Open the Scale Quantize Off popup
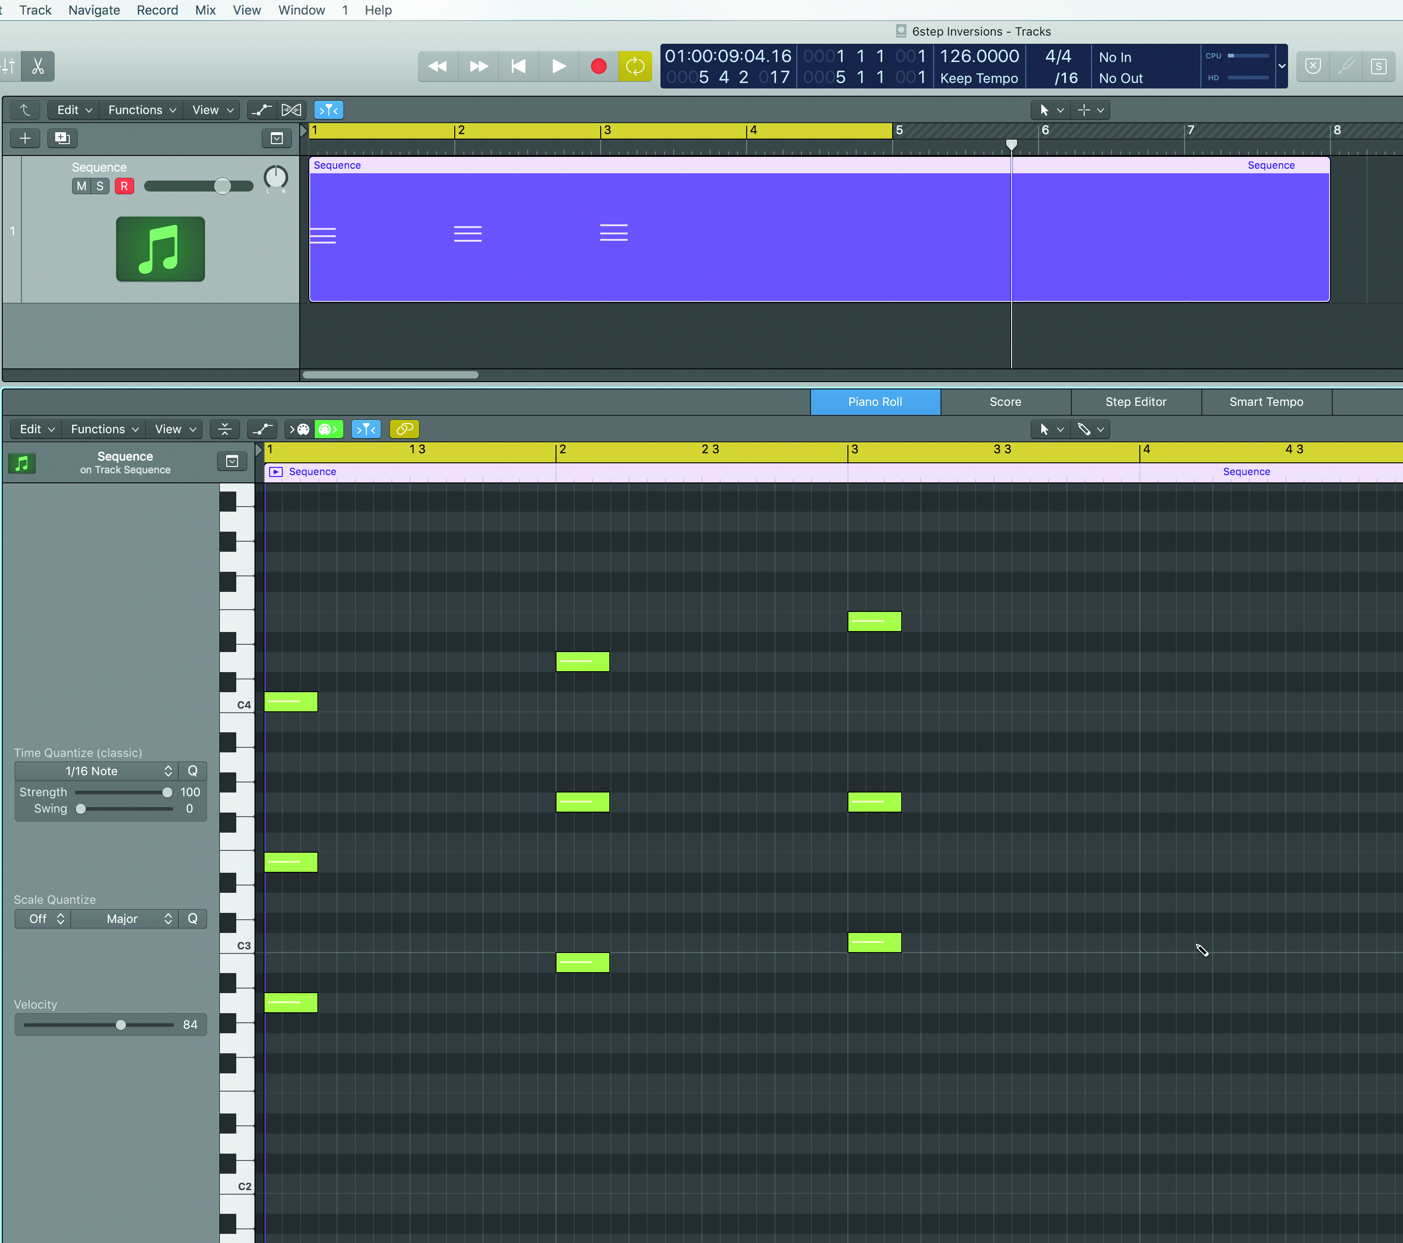 point(42,918)
